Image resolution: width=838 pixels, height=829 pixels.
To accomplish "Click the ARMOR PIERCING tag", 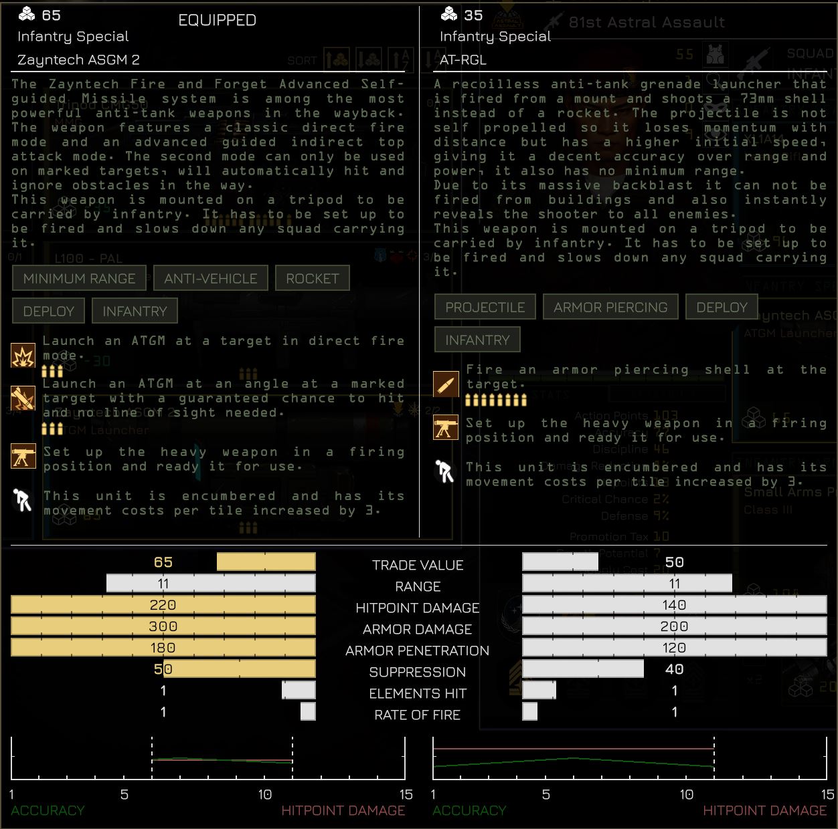I will pyautogui.click(x=610, y=307).
